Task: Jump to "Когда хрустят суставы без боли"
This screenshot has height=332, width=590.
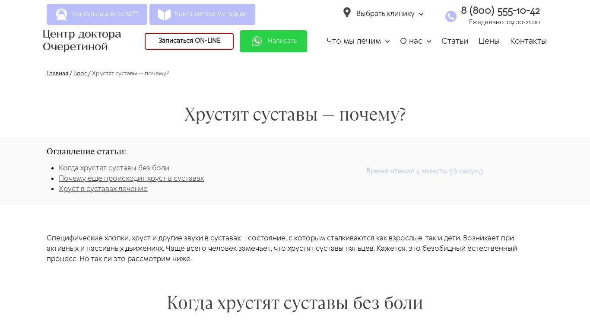Action: pyautogui.click(x=114, y=168)
